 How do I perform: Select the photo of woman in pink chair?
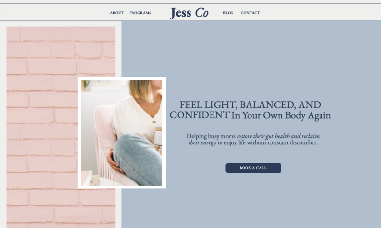[122, 133]
